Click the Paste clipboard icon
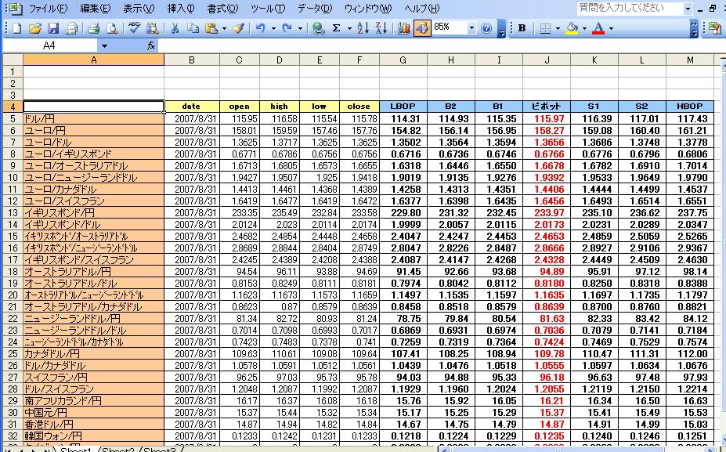 click(211, 29)
